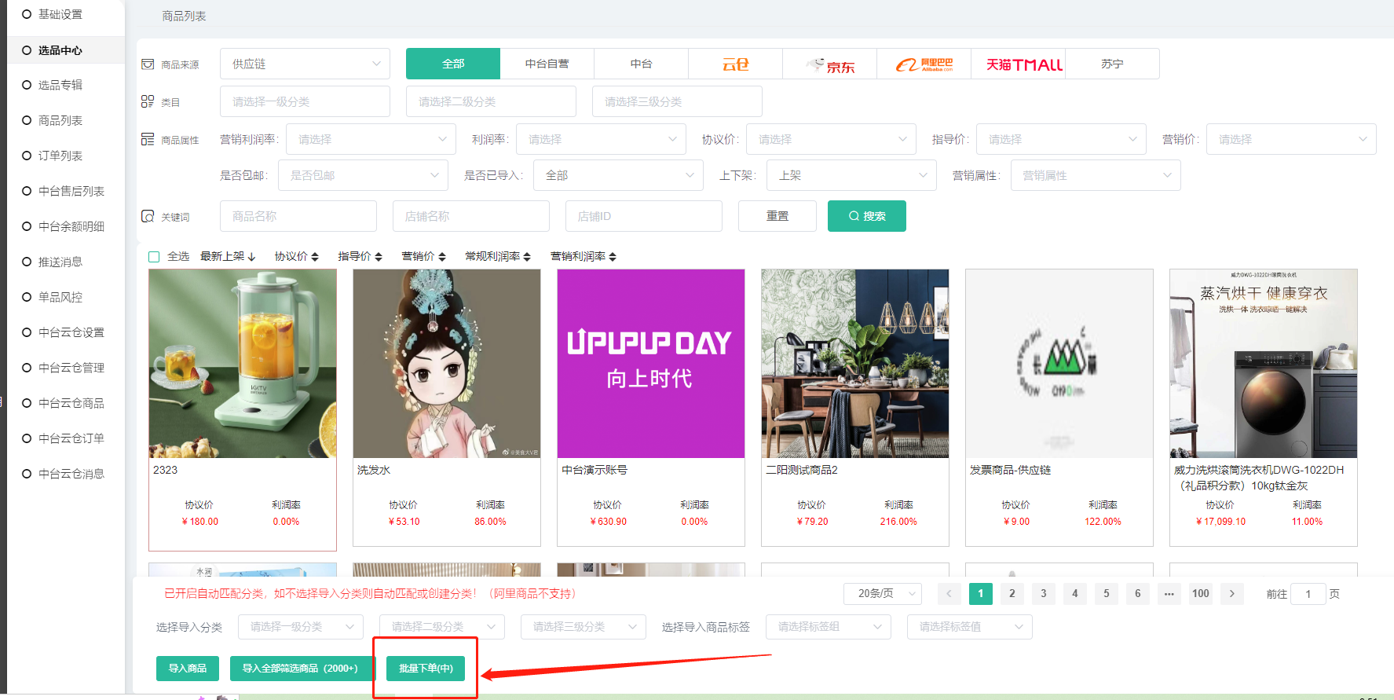Select the Alibaba logo tab

click(924, 64)
